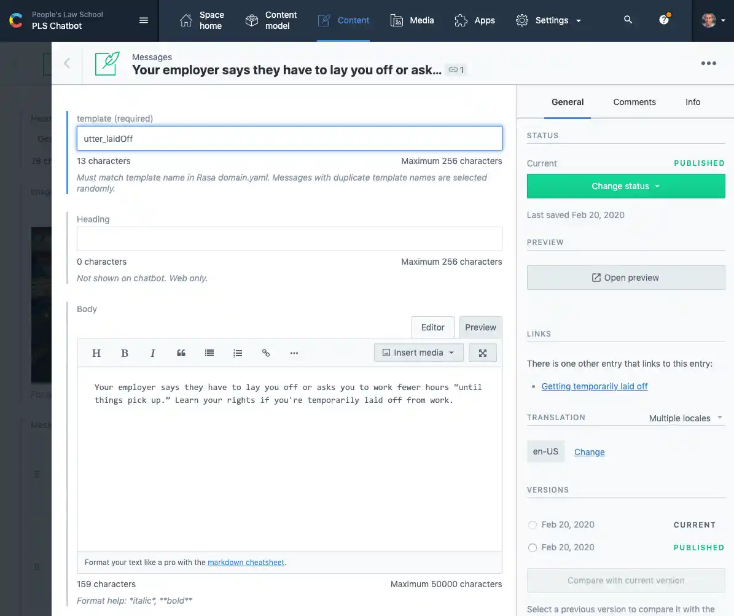Click Compare with current version button
Viewport: 734px width, 616px height.
point(626,580)
